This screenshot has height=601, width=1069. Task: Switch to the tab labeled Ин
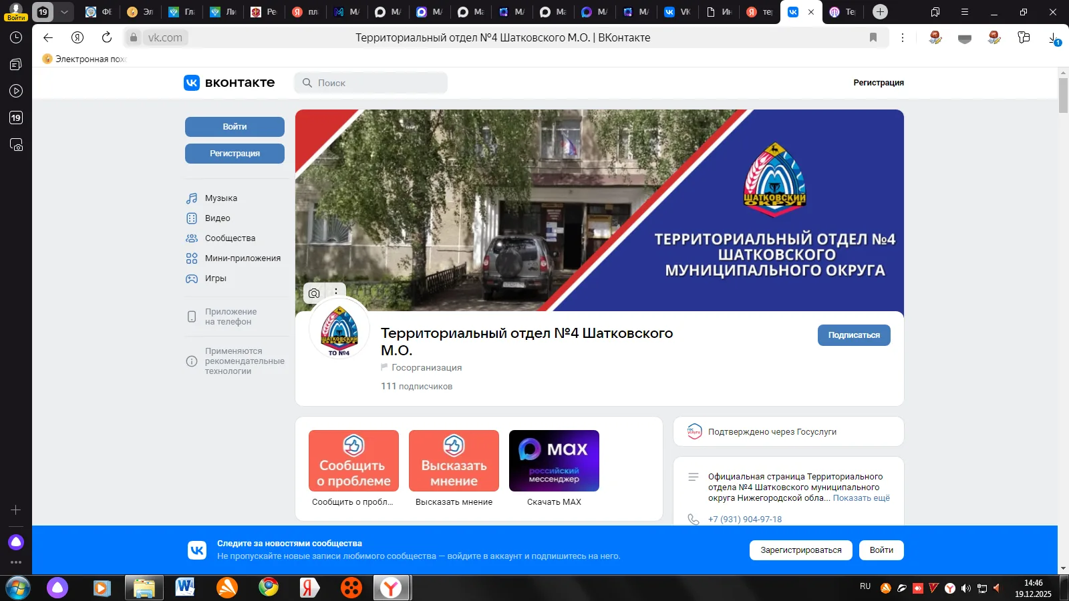pyautogui.click(x=720, y=12)
